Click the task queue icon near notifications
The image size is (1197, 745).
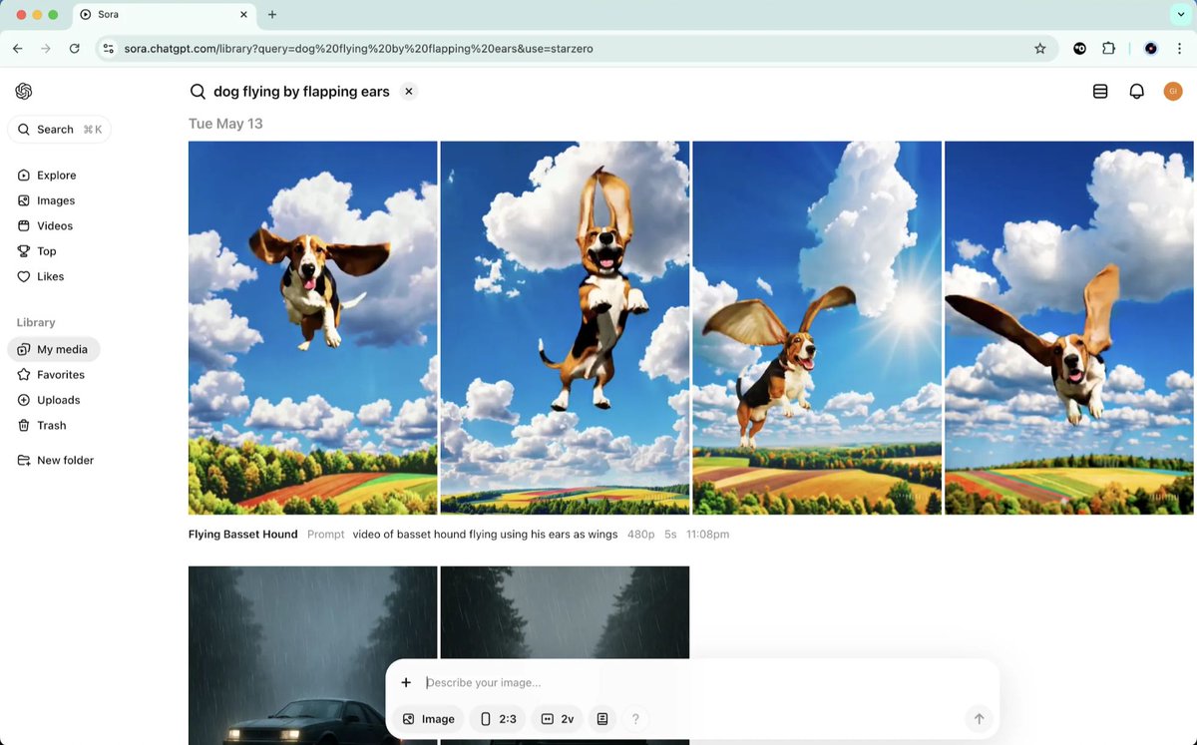click(1100, 91)
